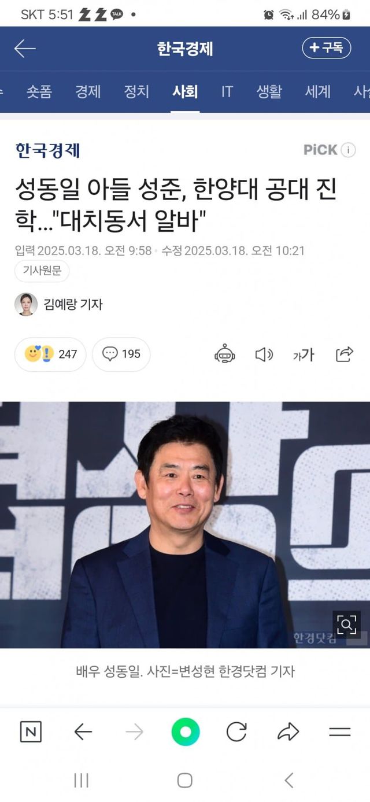Select the 생활 category tab
The image size is (370, 802).
[x=269, y=91]
